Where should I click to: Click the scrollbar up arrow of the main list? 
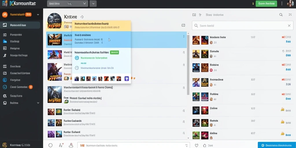pos(188,34)
